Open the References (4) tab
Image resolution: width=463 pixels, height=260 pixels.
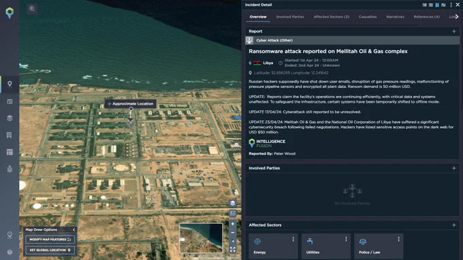tap(426, 17)
